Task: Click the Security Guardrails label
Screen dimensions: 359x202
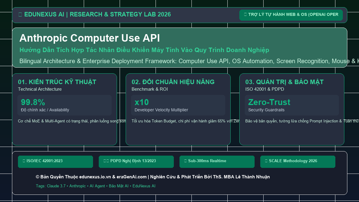Action: [266, 110]
